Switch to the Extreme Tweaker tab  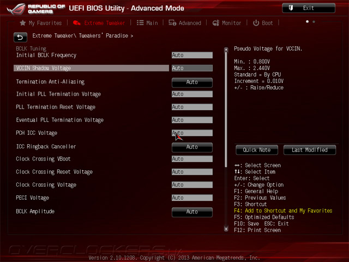pos(99,23)
